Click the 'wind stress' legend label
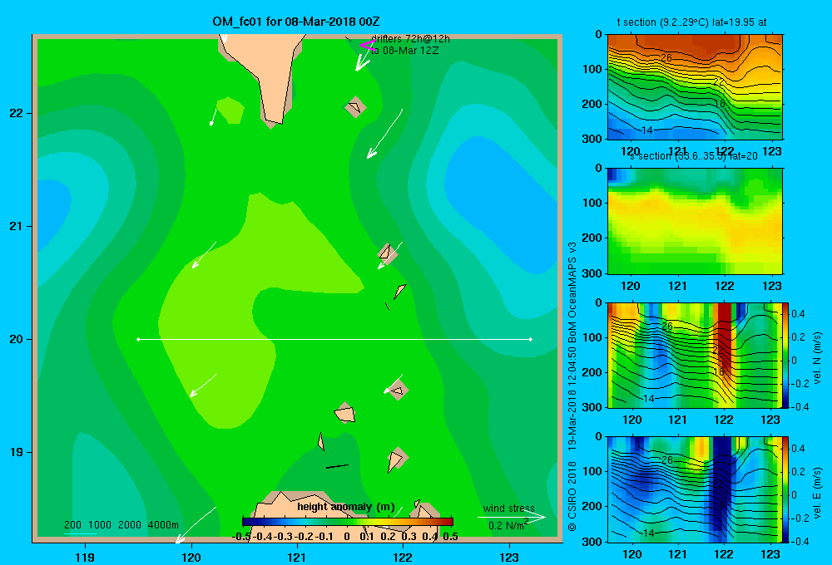The image size is (832, 565). pyautogui.click(x=509, y=508)
